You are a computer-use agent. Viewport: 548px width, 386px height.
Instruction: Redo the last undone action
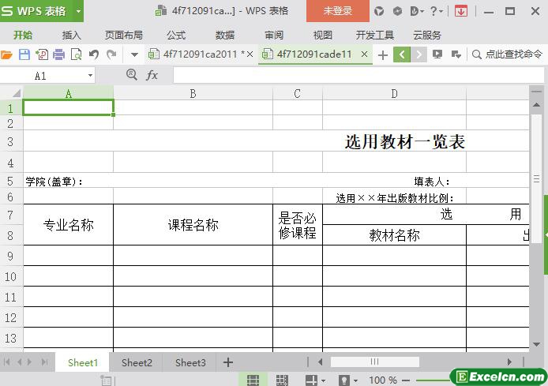[111, 54]
